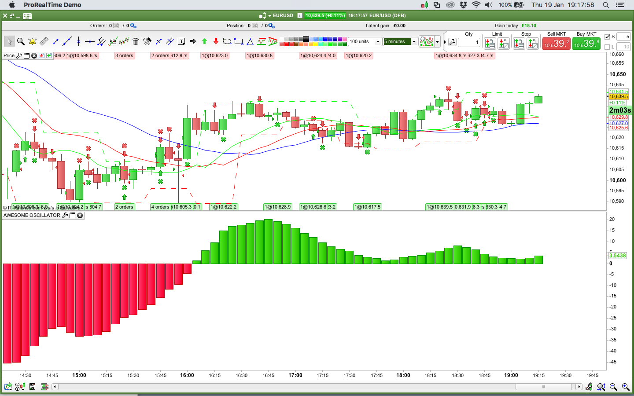Screen dimensions: 634x396
Task: Open trading options wrench beside Qty
Action: pyautogui.click(x=452, y=42)
